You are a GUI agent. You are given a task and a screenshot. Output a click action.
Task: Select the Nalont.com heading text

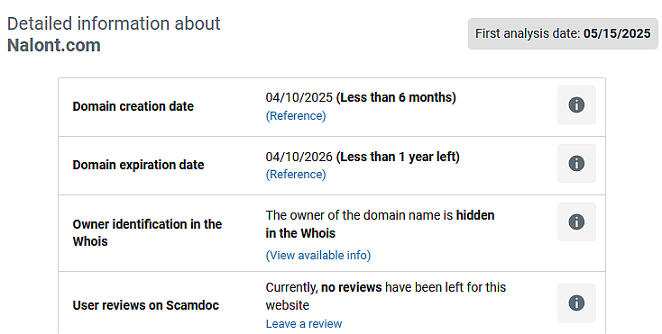pos(54,45)
